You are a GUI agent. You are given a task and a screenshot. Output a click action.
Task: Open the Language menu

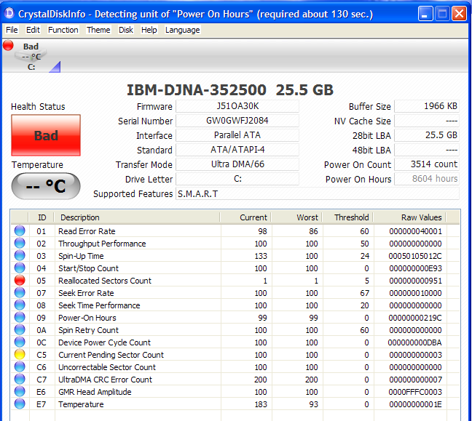click(x=182, y=30)
